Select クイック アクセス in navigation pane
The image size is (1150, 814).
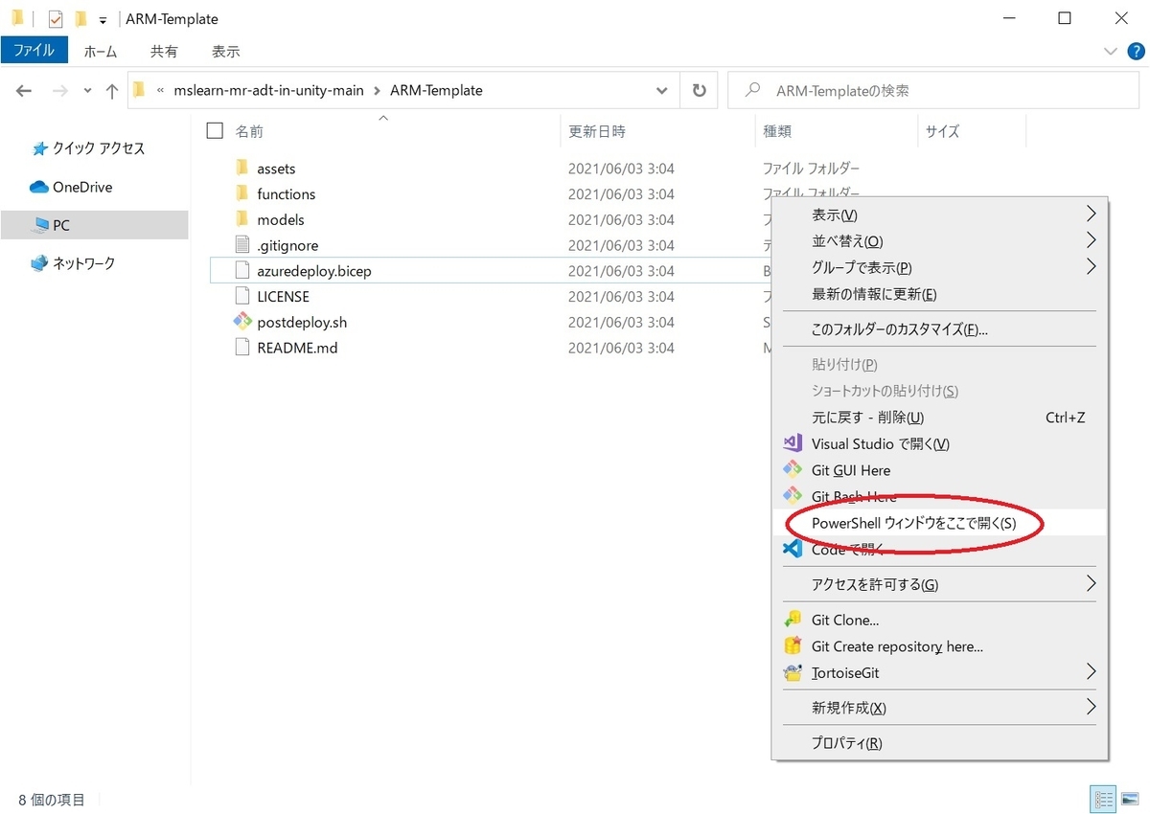tap(99, 148)
